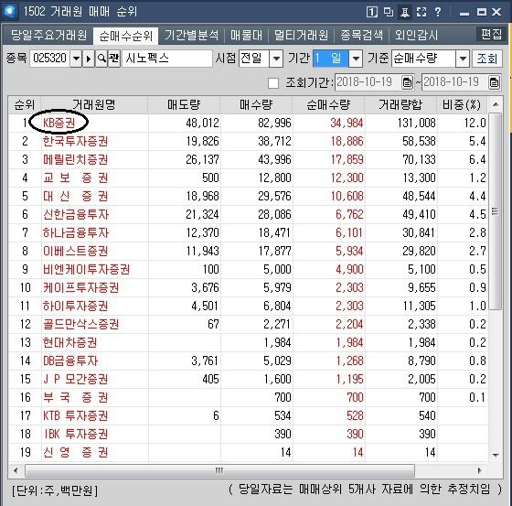Click the fullscreen expand icon
This screenshot has width=512, height=506.
pos(421,12)
